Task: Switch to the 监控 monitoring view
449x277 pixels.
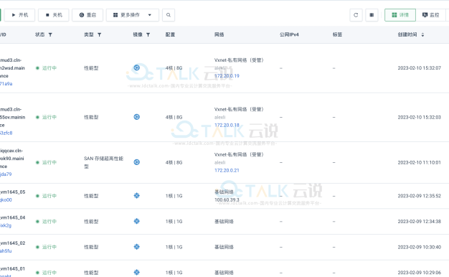Action: pos(430,15)
